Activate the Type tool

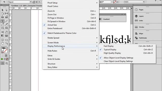tap(3, 21)
